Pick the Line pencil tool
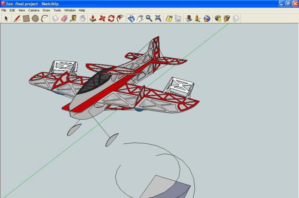 (x=17, y=18)
